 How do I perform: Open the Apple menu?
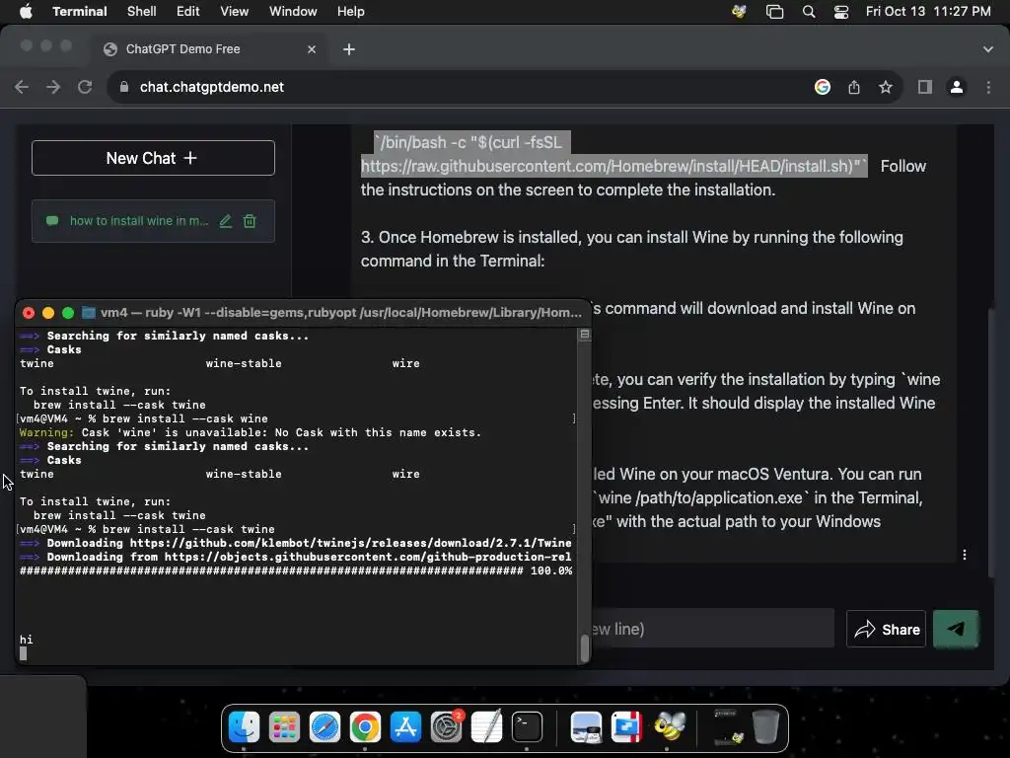pos(26,12)
